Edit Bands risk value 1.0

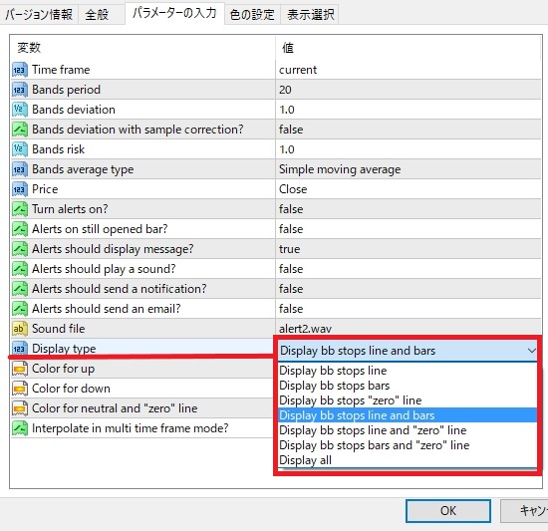(x=409, y=149)
